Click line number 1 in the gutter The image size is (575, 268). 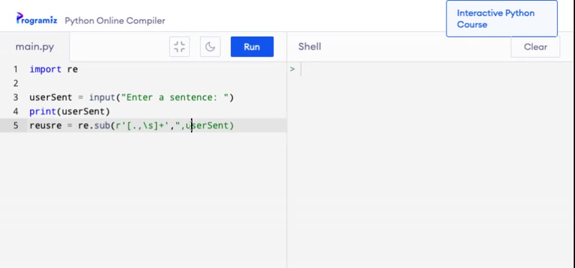[x=15, y=69]
